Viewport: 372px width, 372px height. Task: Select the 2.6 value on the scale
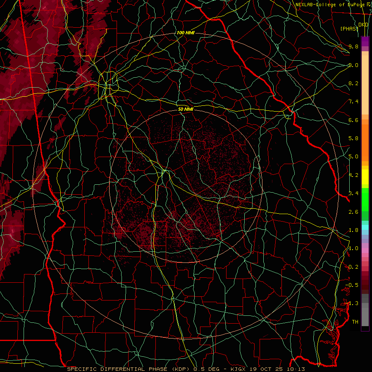pos(353,212)
